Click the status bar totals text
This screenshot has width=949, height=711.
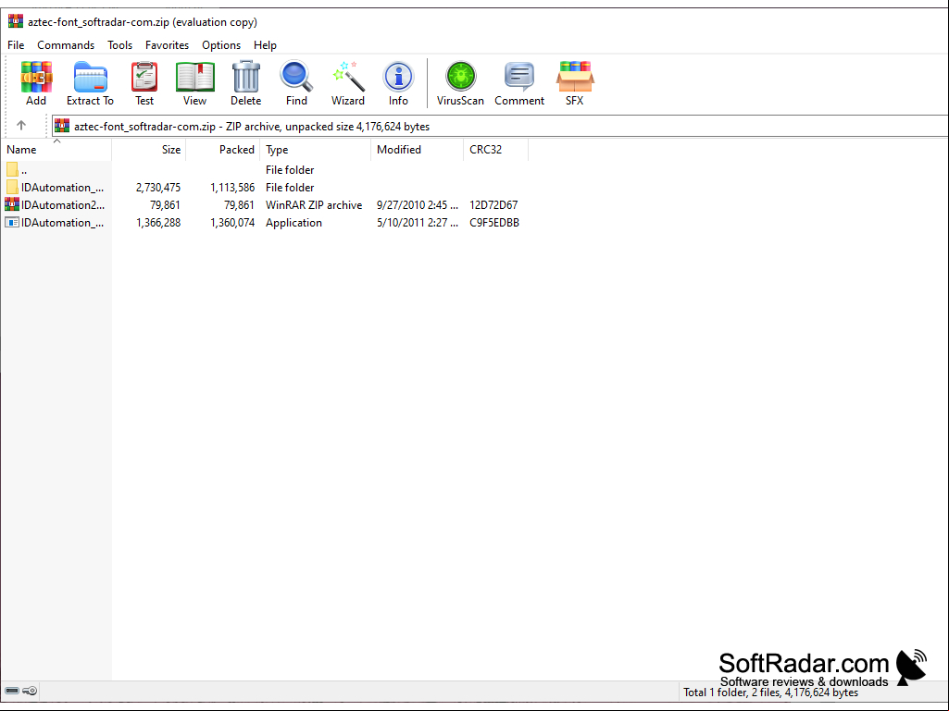tap(770, 693)
